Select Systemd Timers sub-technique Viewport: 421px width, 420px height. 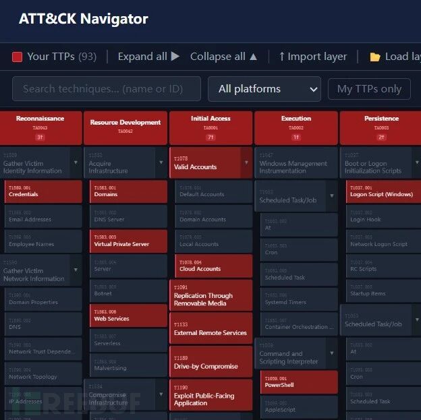click(299, 299)
